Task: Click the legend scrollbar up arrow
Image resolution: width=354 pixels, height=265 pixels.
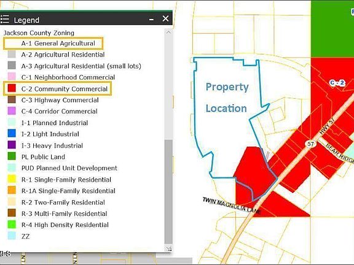Action: click(x=168, y=33)
